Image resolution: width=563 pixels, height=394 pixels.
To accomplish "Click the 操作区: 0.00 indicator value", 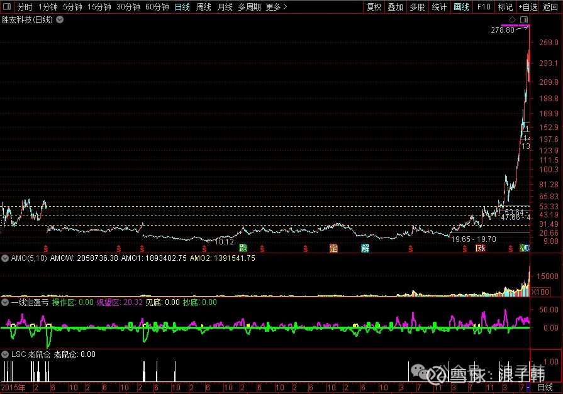I will (x=73, y=302).
